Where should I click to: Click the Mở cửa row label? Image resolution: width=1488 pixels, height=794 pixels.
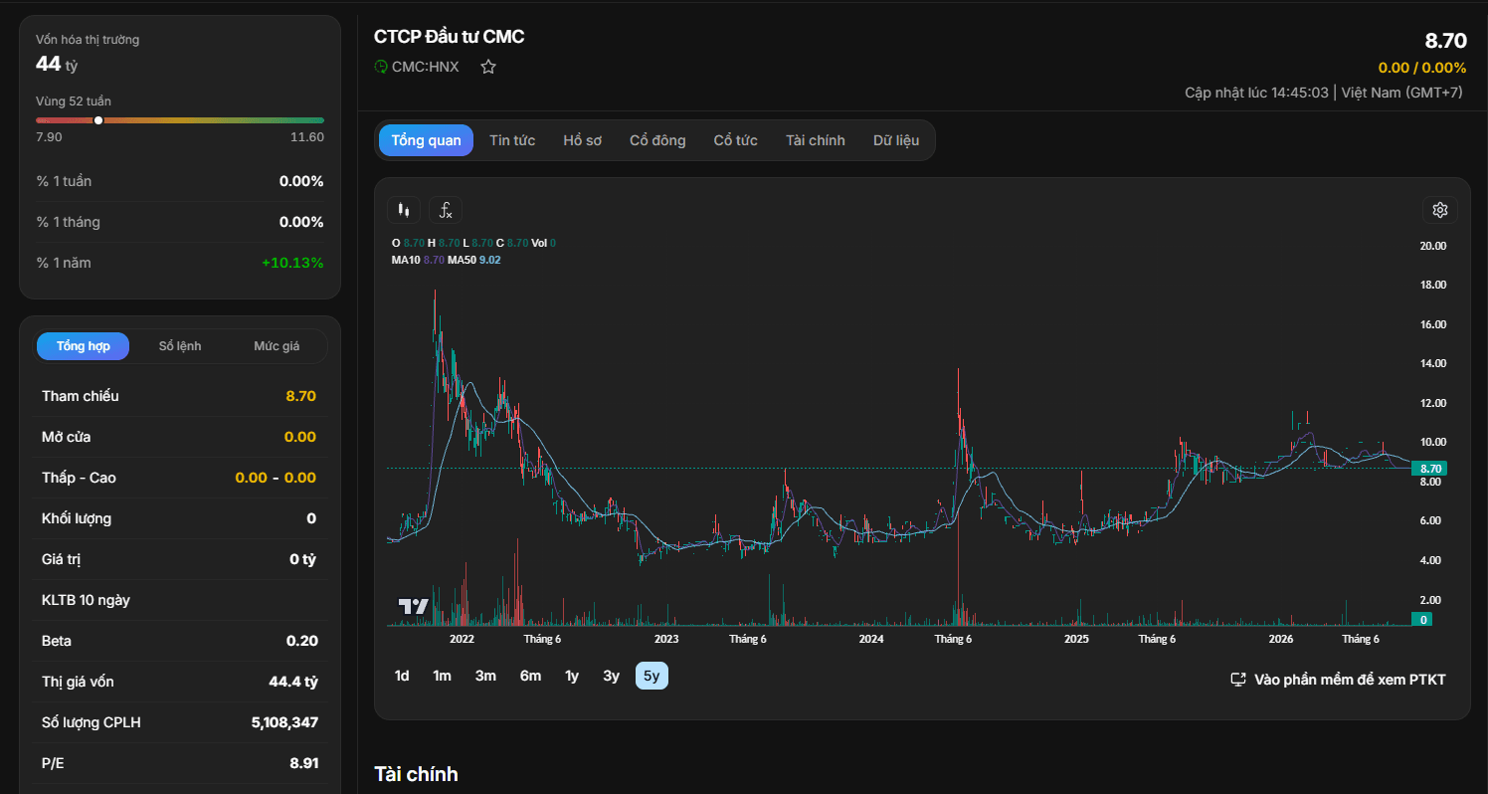click(67, 437)
